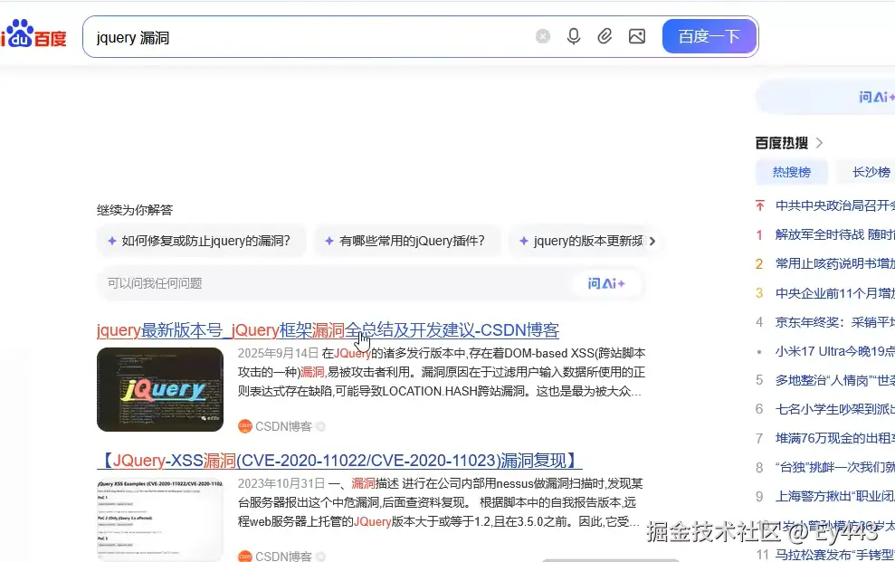Select suggestion 有哪些常用的jQuery插件?
The width and height of the screenshot is (895, 562).
point(407,241)
